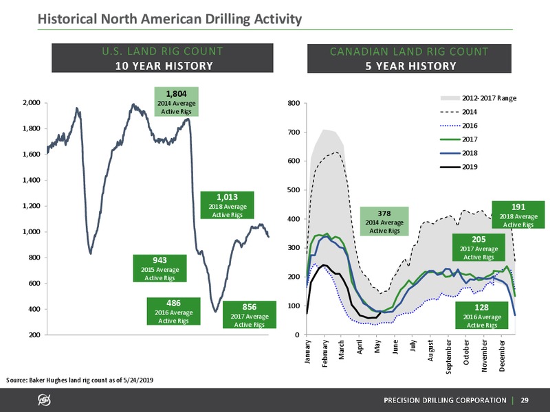Click the '500' Canadian chart axis label
This screenshot has height=412, width=550.
pos(294,190)
